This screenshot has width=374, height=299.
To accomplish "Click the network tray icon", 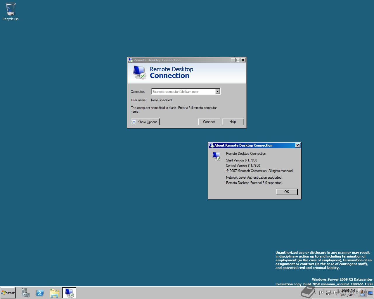I will [328, 293].
